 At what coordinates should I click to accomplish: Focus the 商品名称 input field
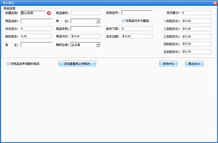(36, 21)
